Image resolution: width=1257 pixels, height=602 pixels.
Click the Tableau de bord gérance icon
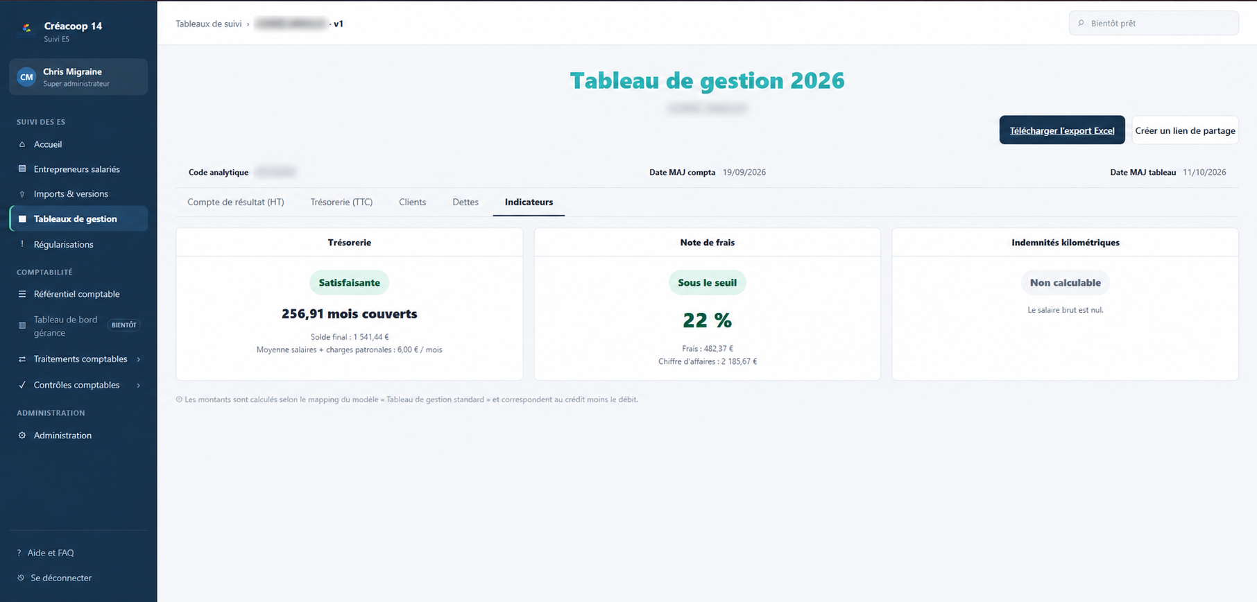pos(22,325)
